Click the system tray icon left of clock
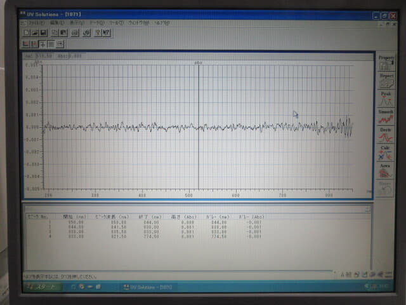This screenshot has height=305, width=406. coord(374,287)
